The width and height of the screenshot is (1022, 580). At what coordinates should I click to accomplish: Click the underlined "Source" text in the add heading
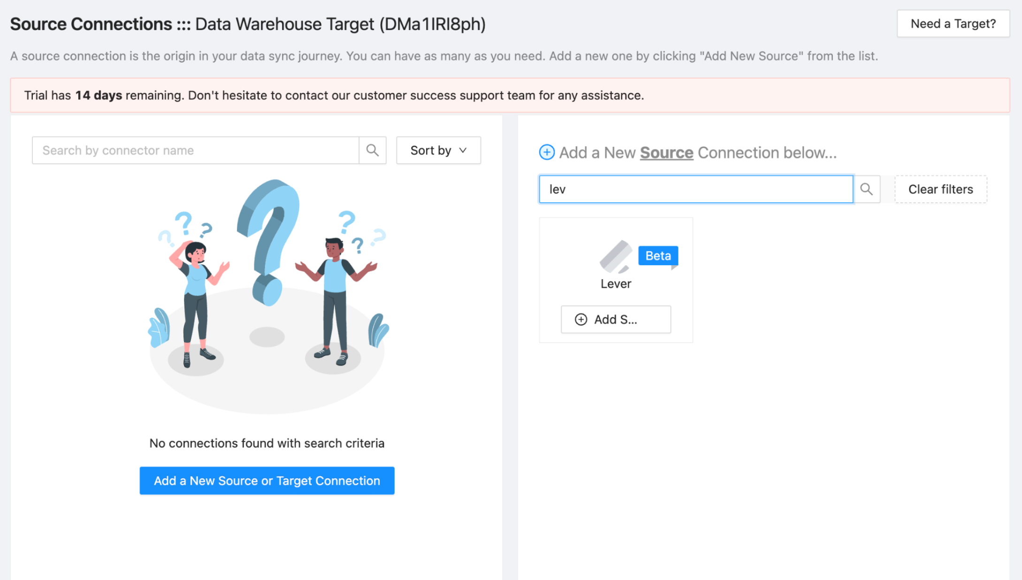pos(666,152)
